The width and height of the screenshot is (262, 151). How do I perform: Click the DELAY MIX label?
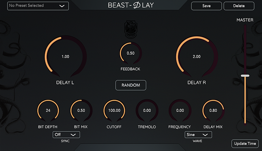213,127
